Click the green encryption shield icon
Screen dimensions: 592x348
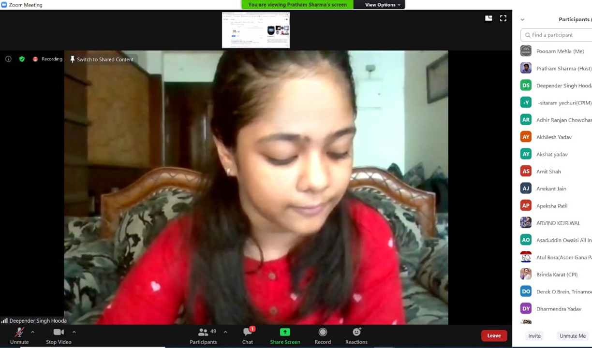[x=22, y=59]
